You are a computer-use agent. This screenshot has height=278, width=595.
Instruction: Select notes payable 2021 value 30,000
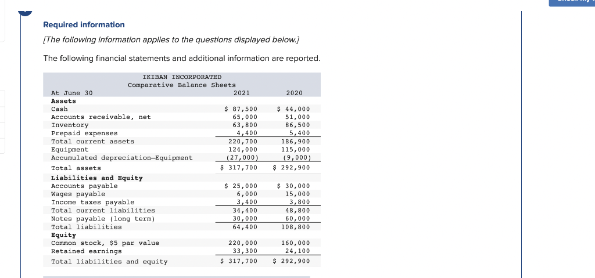coord(245,219)
